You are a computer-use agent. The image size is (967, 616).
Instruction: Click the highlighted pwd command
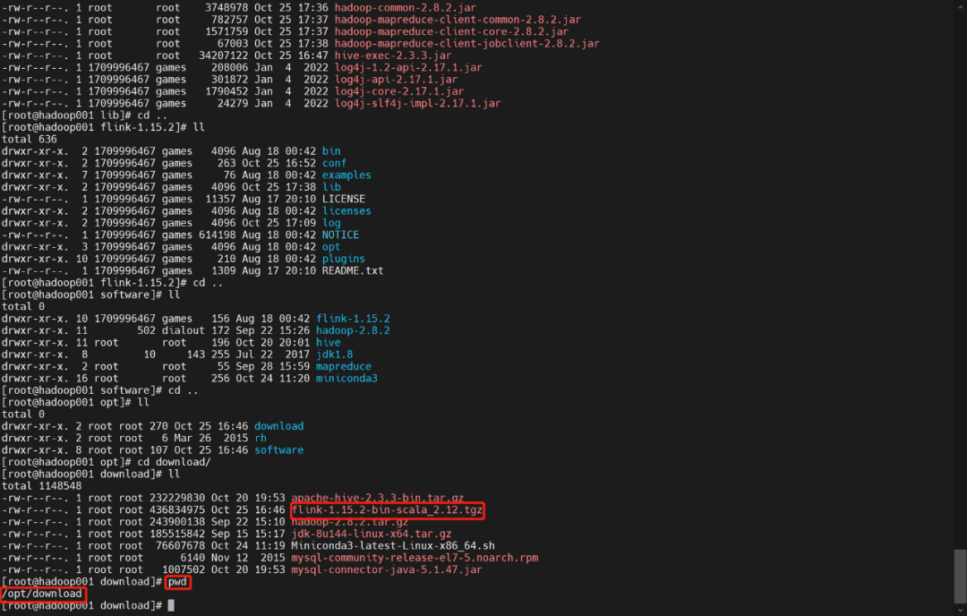[177, 581]
